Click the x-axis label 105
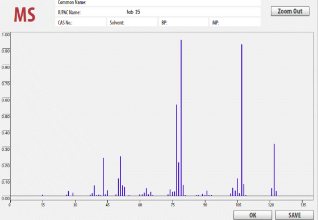318x220 pixels. 238,205
